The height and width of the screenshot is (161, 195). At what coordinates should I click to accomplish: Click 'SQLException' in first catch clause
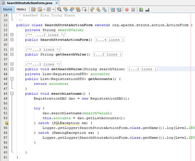tap(66, 123)
